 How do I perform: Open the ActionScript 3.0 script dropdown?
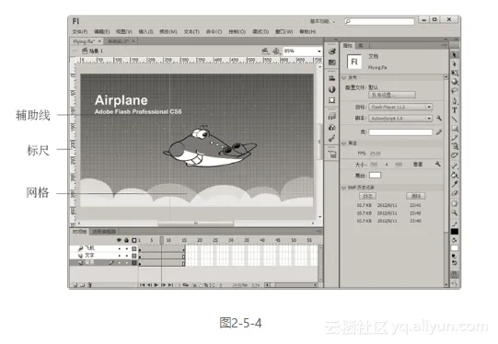[x=400, y=119]
